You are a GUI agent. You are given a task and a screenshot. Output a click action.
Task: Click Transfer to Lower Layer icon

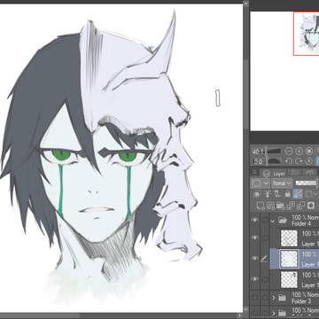point(290,205)
